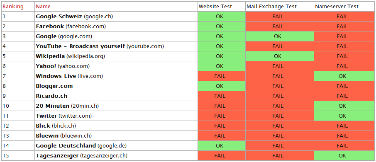The width and height of the screenshot is (376, 162).
Task: Click Blick's red Mail Exchange FAIL cell
Action: point(280,126)
